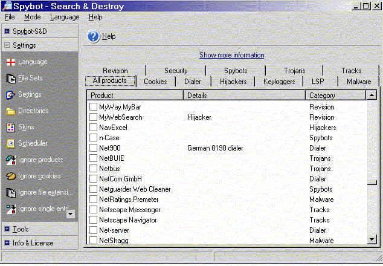The height and width of the screenshot is (266, 383).
Task: Switch to the Revision tab
Action: tap(115, 71)
